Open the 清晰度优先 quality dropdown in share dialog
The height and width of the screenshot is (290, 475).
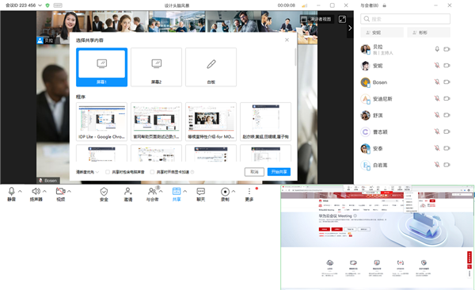click(87, 172)
